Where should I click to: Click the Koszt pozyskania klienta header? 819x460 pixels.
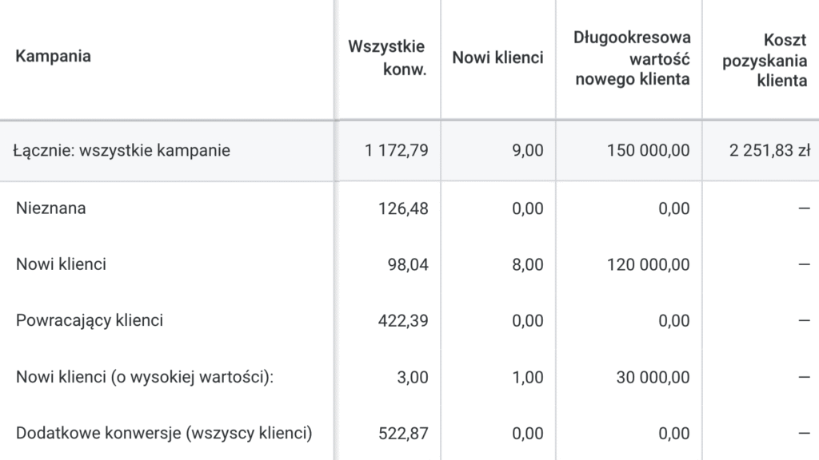click(x=765, y=60)
